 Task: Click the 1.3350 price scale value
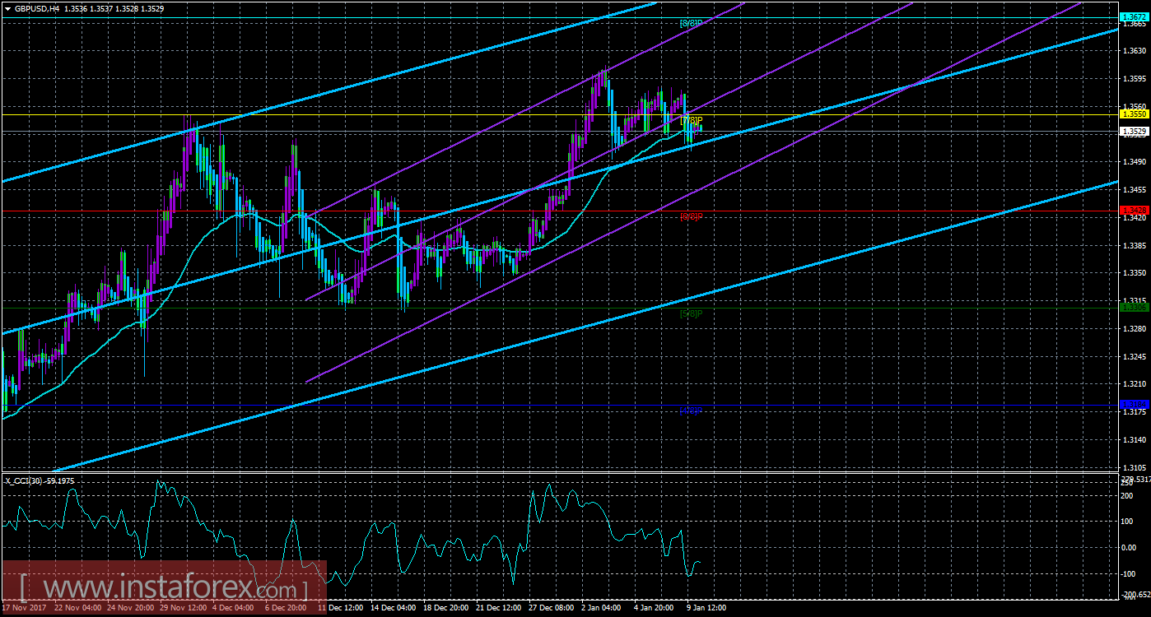click(1134, 273)
